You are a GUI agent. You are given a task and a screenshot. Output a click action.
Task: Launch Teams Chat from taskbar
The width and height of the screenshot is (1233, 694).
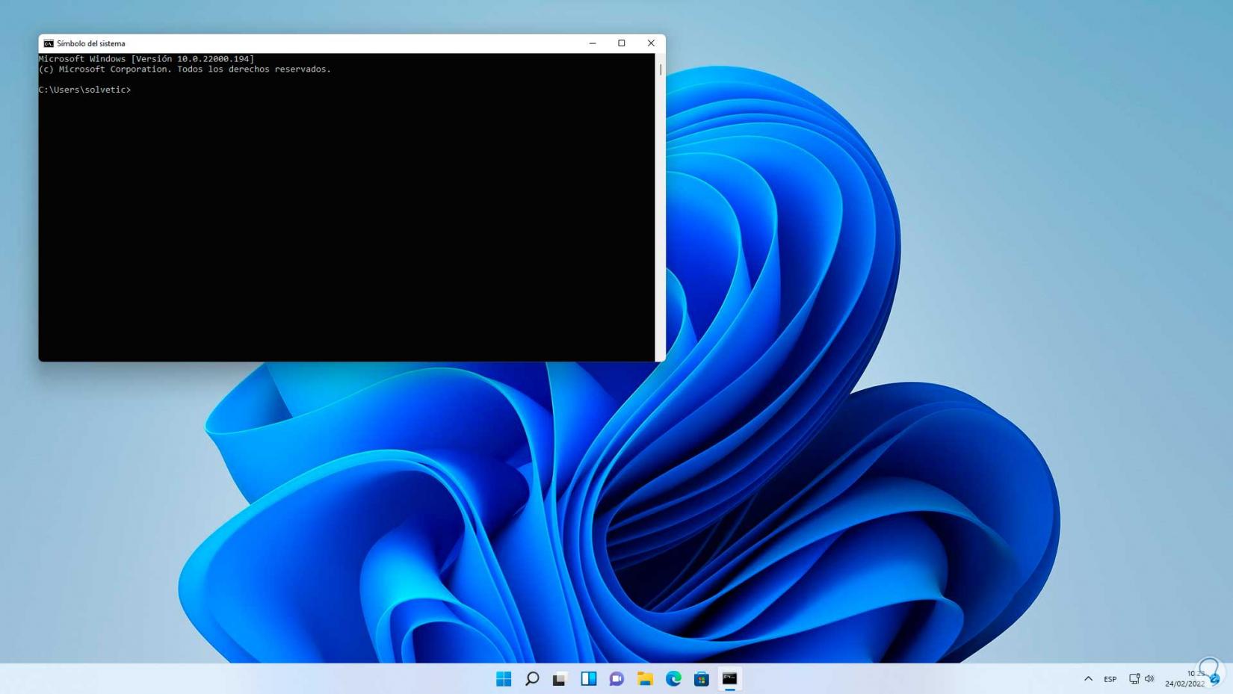(x=616, y=678)
